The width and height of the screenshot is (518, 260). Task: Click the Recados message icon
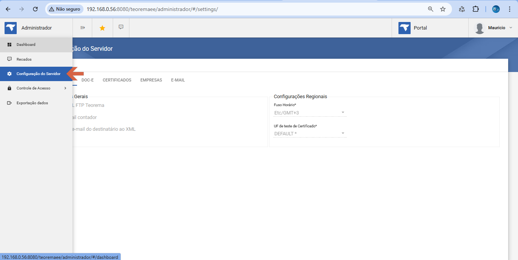coord(9,59)
